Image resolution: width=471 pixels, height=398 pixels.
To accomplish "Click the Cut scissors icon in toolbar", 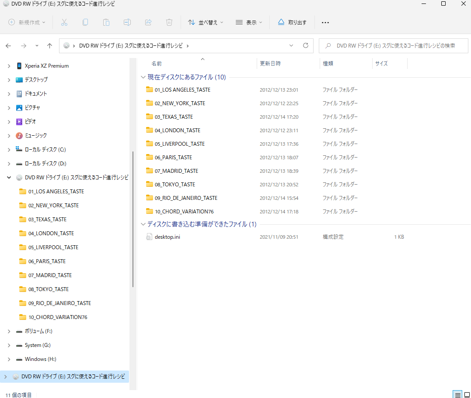I will (64, 22).
